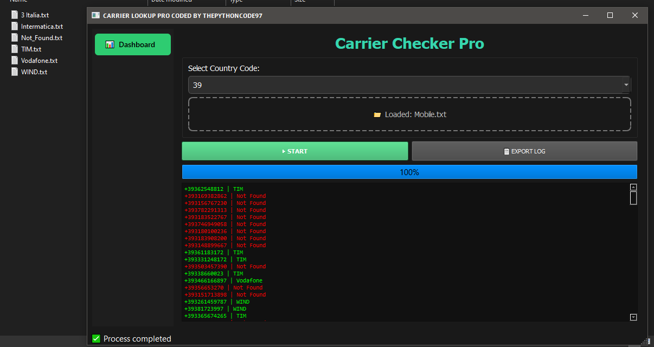Click the Select Country Code label
654x347 pixels.
tap(224, 68)
